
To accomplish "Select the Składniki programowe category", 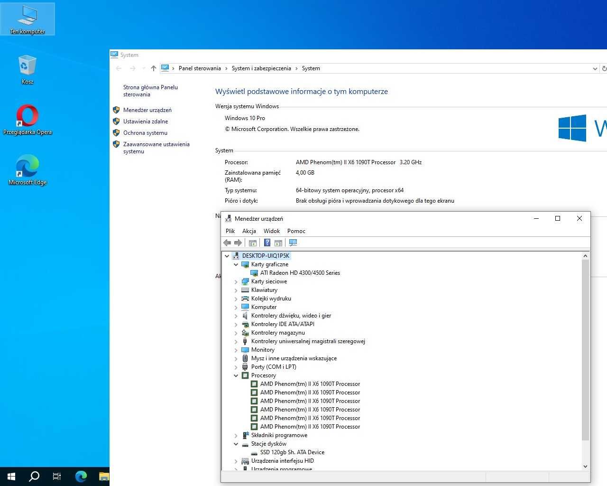I will tap(279, 435).
